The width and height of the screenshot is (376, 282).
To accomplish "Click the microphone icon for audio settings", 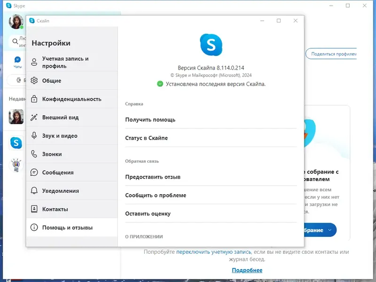I will click(34, 136).
